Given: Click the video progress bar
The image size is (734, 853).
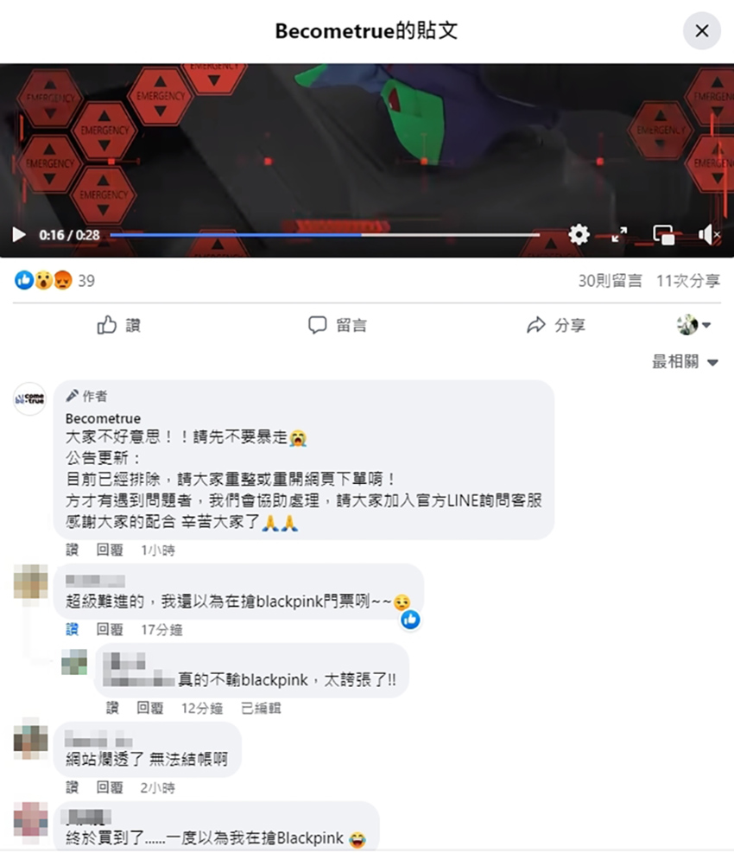Looking at the screenshot, I should pyautogui.click(x=325, y=235).
